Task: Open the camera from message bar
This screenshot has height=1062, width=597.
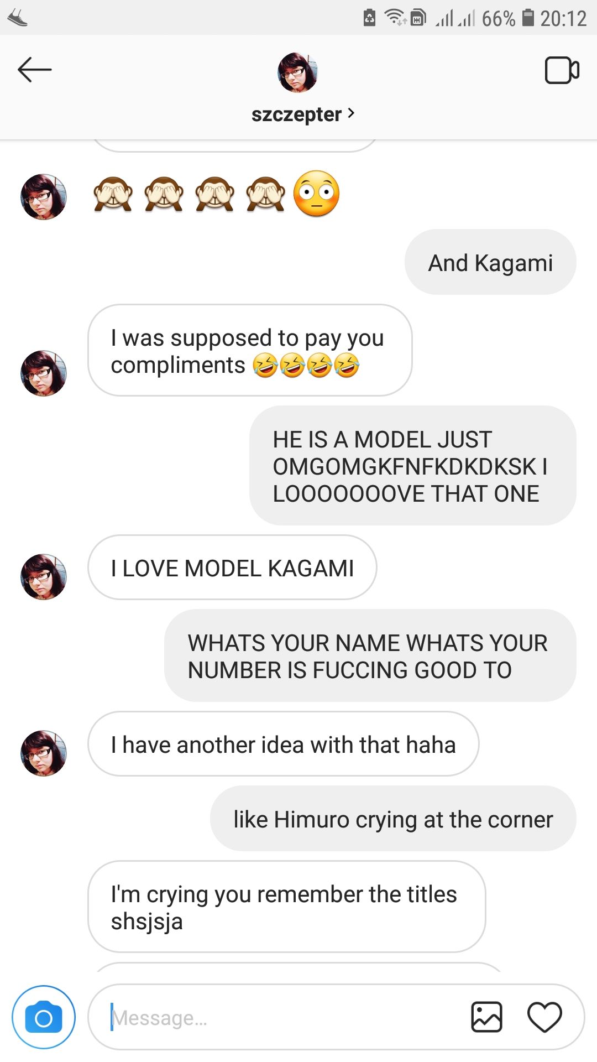Action: point(44,1017)
